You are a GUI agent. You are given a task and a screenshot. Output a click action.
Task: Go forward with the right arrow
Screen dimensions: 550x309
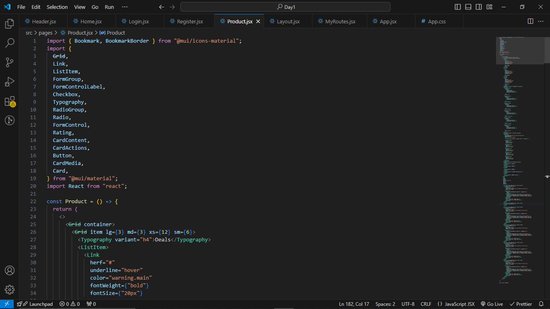172,7
